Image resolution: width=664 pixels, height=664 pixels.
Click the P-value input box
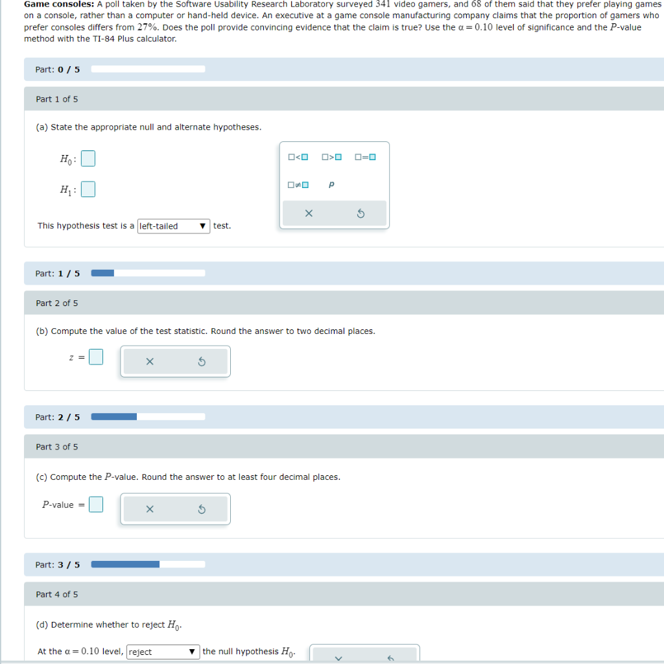(x=95, y=504)
